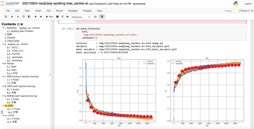Open the Kernel menu
Image resolution: width=254 pixels, height=129 pixels.
point(60,11)
